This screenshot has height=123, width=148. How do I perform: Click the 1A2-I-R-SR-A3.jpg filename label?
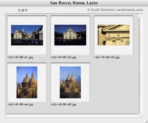107,57
